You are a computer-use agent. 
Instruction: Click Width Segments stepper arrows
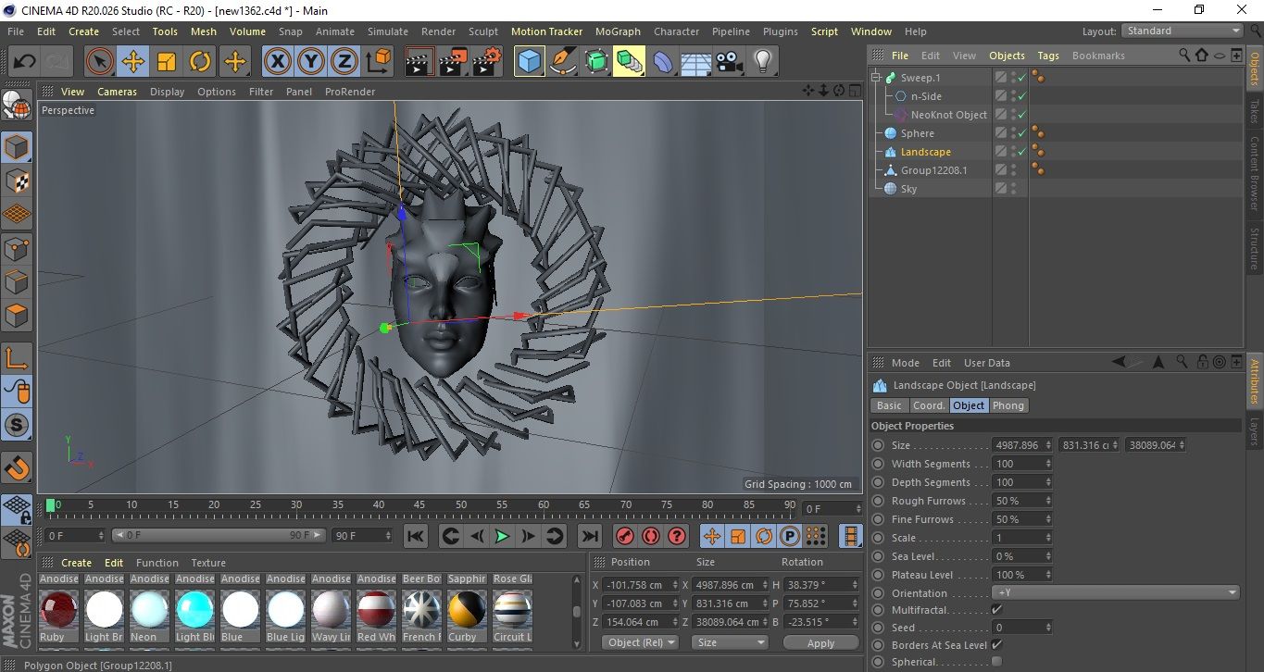click(1048, 464)
